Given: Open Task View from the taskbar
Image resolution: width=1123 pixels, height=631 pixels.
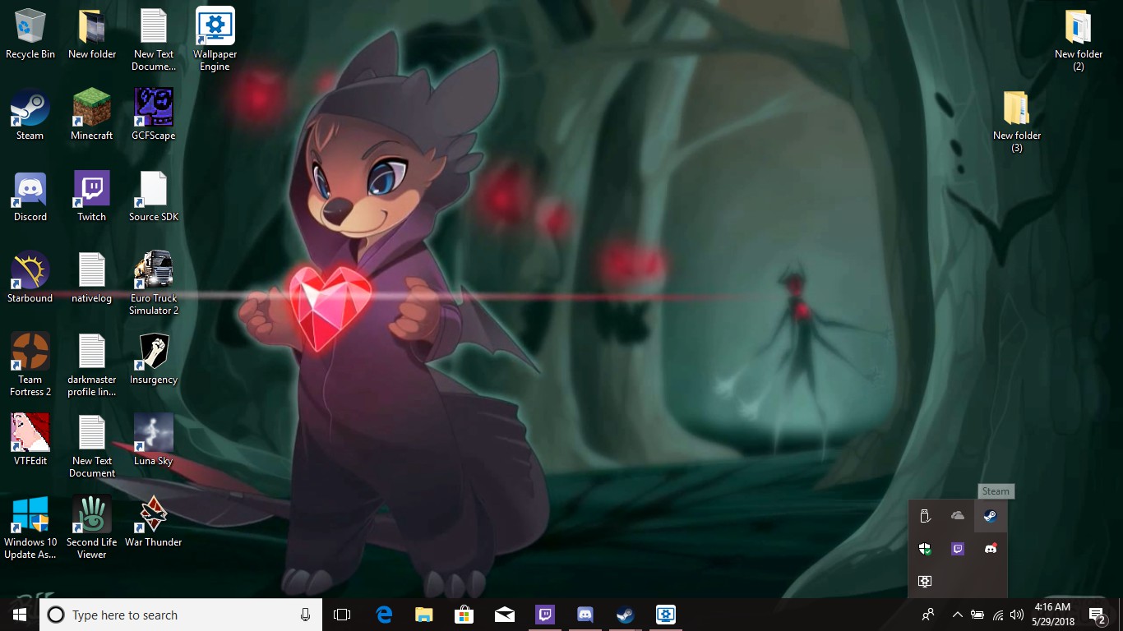Looking at the screenshot, I should [x=342, y=615].
